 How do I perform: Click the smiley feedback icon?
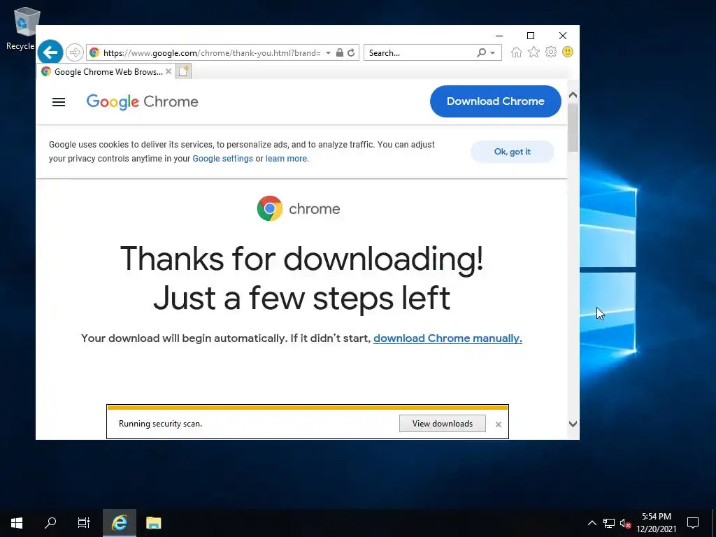click(568, 52)
